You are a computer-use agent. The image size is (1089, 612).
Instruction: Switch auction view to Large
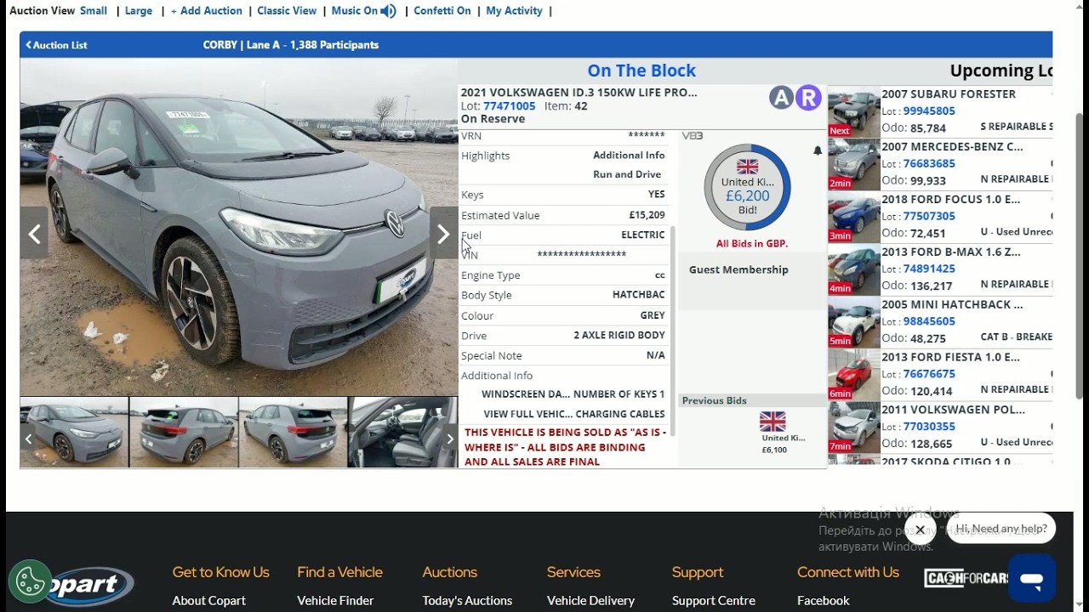pyautogui.click(x=139, y=11)
